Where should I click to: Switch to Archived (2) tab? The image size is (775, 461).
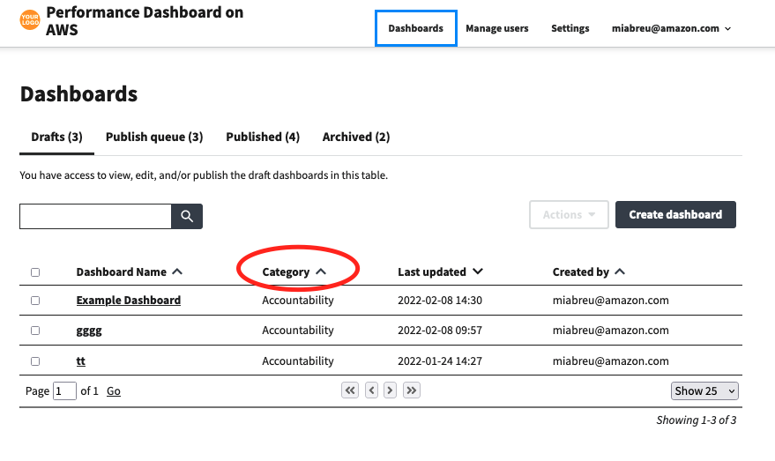356,137
